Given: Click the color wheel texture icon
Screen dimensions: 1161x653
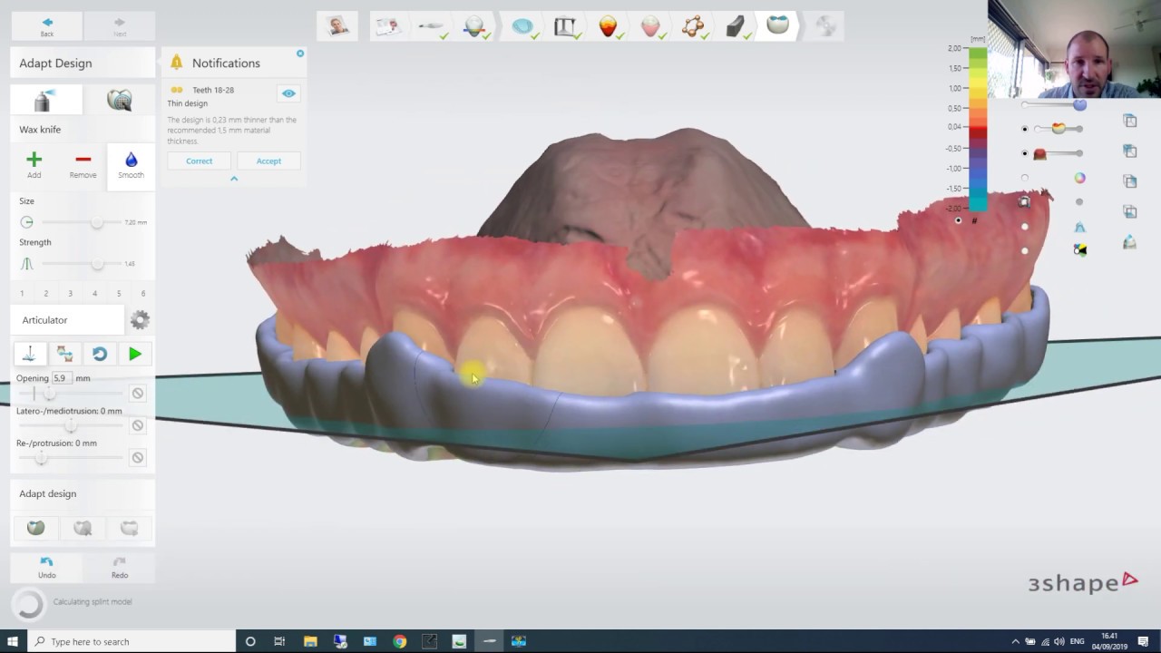Looking at the screenshot, I should [1079, 179].
